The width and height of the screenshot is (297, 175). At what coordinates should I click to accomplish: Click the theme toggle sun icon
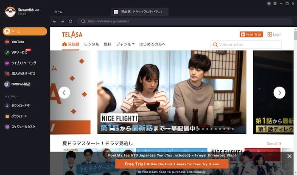click(269, 3)
